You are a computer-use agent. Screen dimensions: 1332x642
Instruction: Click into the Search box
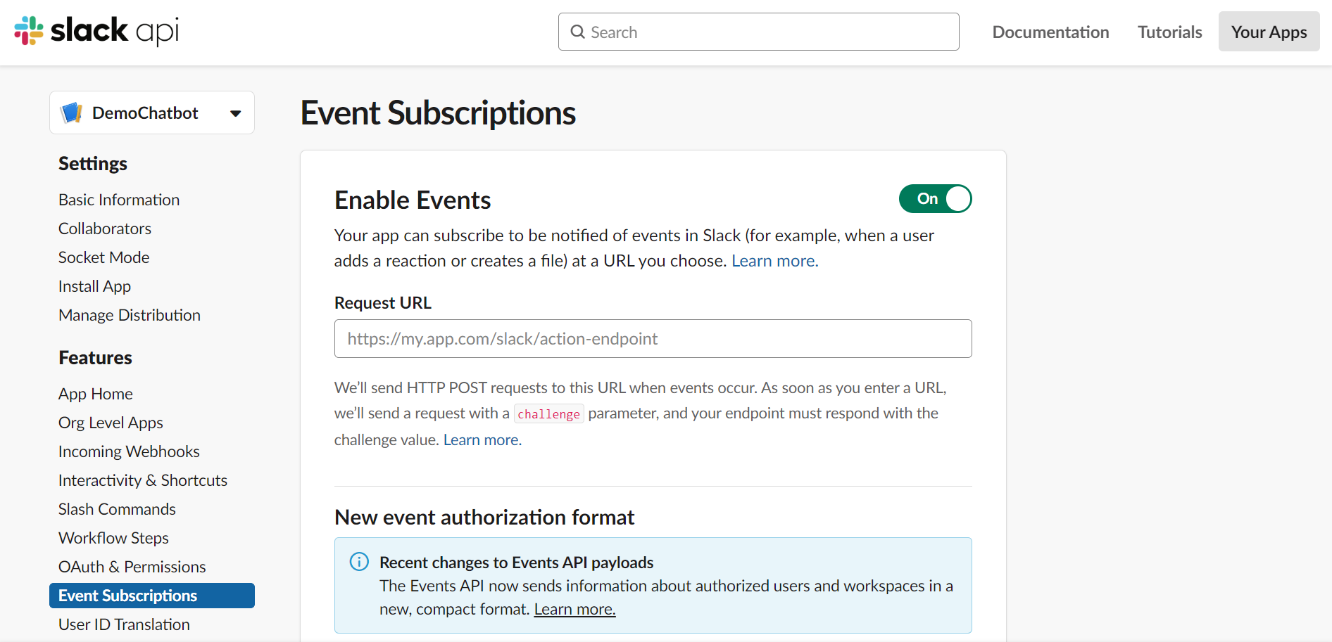pos(767,32)
